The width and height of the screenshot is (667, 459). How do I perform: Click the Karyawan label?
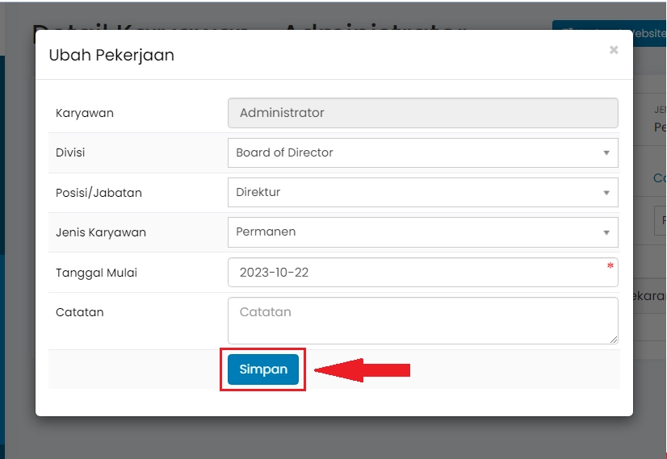click(x=85, y=113)
